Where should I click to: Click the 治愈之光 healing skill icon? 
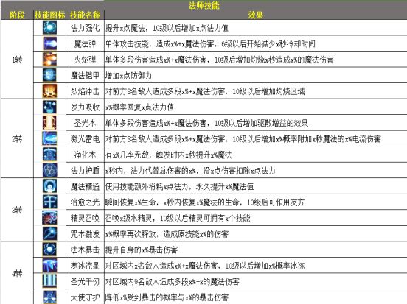pos(49,202)
